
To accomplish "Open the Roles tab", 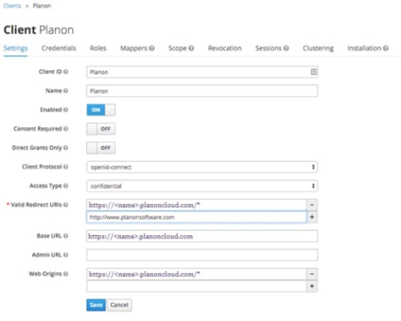I will coord(98,48).
